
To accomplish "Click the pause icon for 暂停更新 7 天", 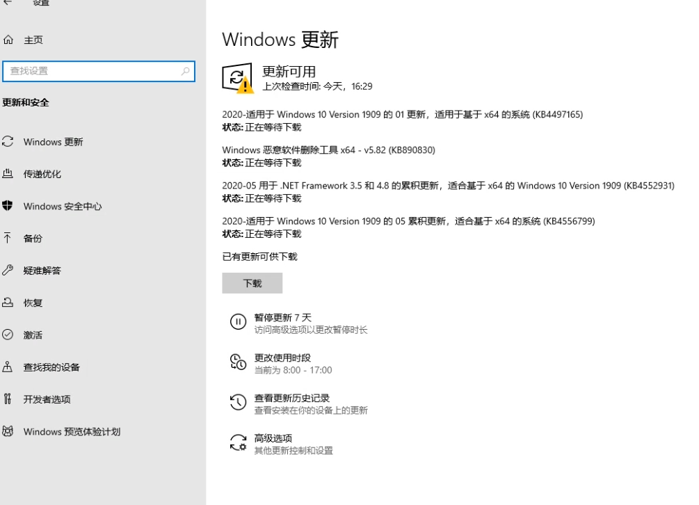I will pos(238,321).
